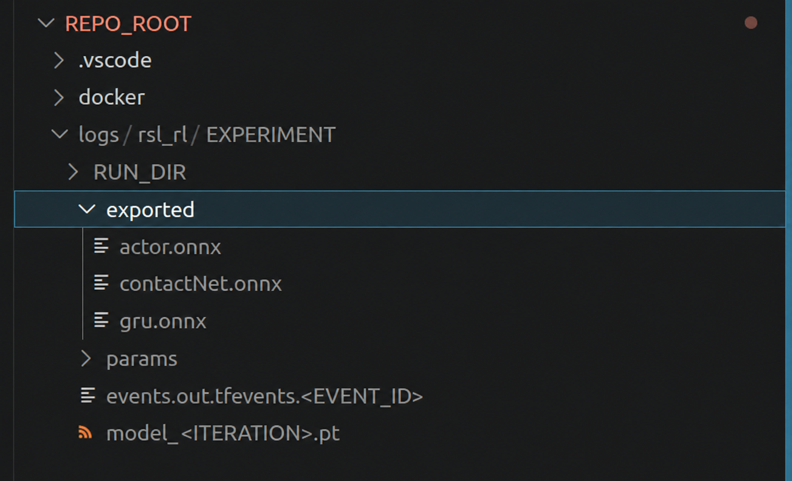Click the modified dot indicator beside REPO_ROOT

click(x=751, y=23)
